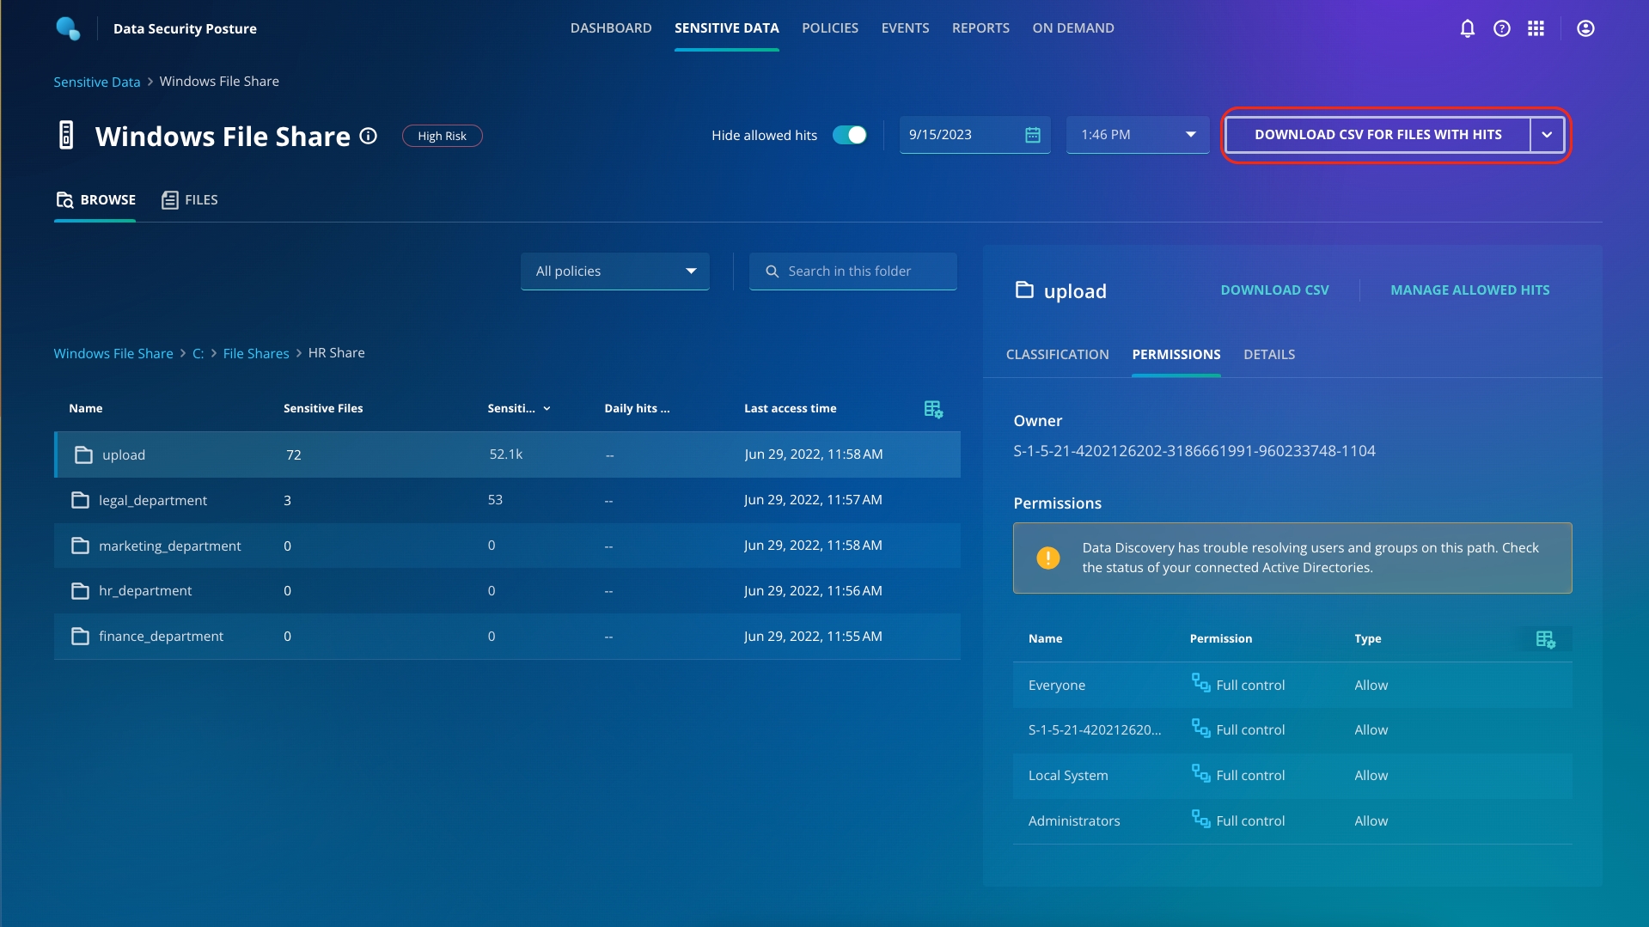Open the notifications bell icon
This screenshot has width=1649, height=927.
[x=1467, y=28]
